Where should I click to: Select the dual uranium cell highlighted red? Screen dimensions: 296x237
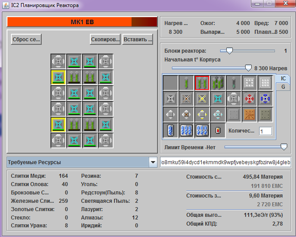click(x=202, y=82)
